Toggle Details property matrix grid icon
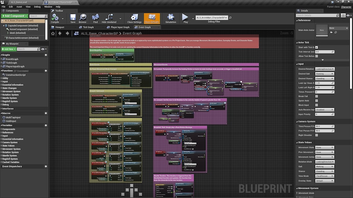 point(343,15)
